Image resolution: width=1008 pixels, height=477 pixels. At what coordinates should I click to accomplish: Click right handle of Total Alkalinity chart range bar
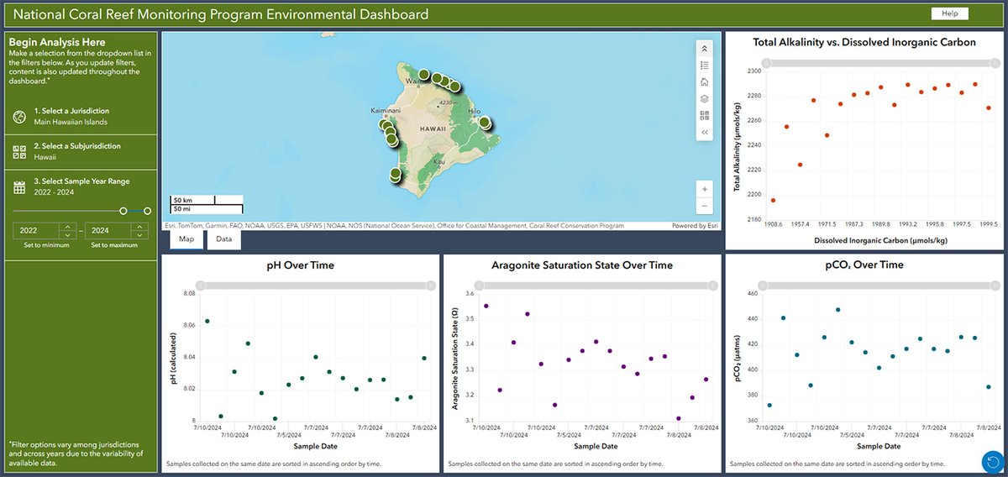[x=995, y=63]
